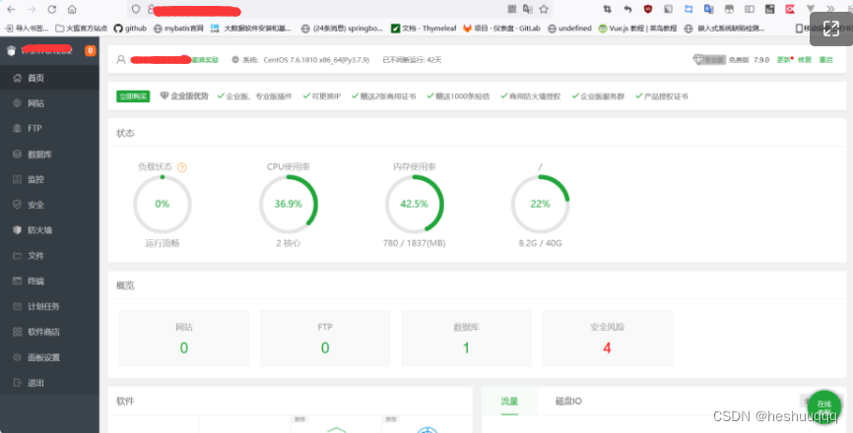
Task: Open the 数据库 overview card
Action: tap(466, 339)
